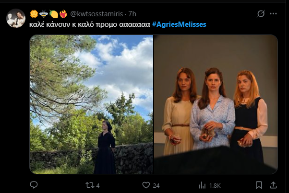Click the reply speech bubble icon
The height and width of the screenshot is (193, 289).
[34, 185]
